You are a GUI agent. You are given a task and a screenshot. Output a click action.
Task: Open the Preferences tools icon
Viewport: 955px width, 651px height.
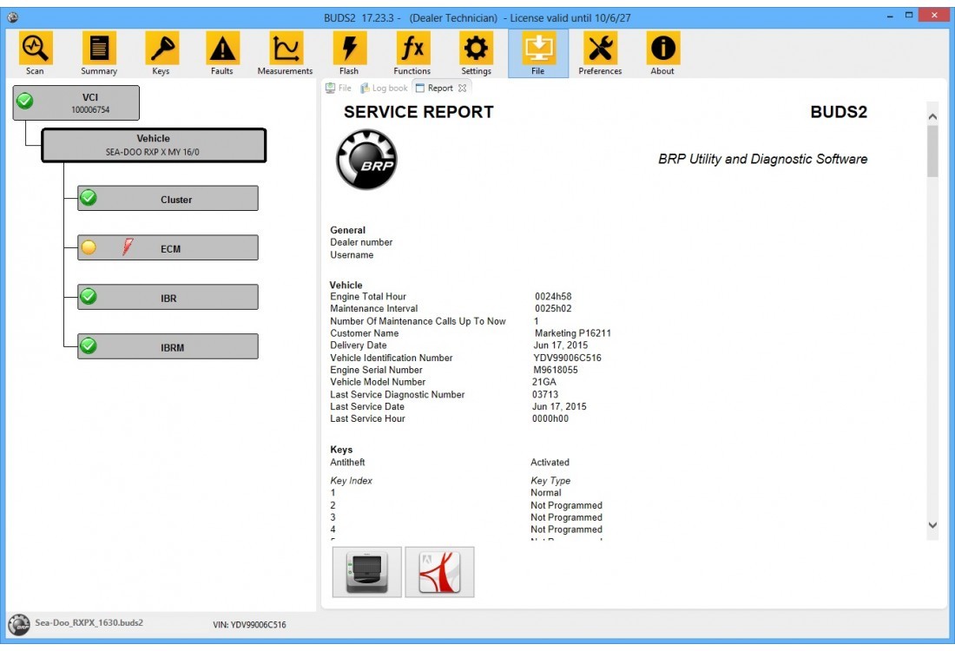point(600,52)
